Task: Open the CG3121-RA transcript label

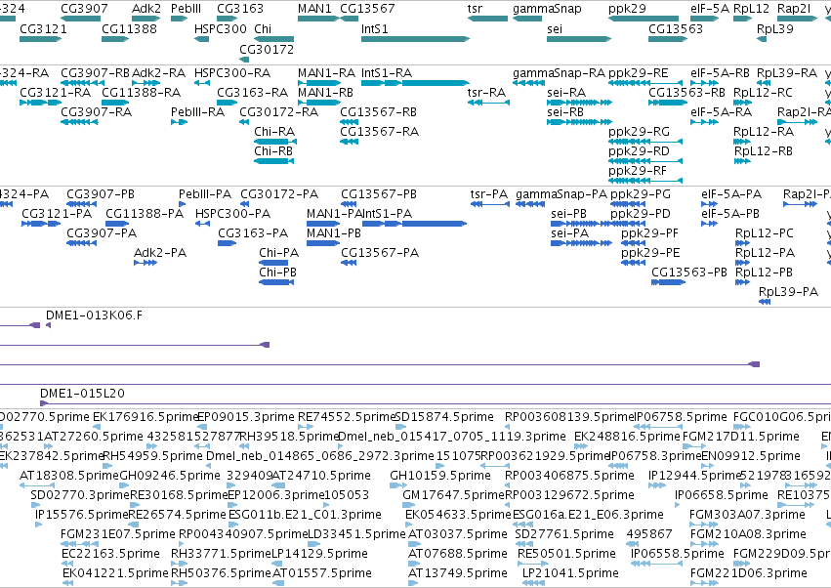Action: coord(55,92)
